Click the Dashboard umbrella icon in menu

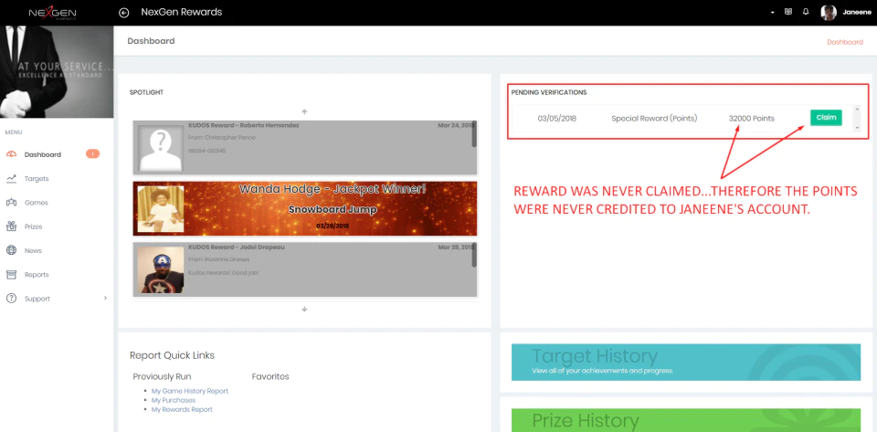[11, 154]
